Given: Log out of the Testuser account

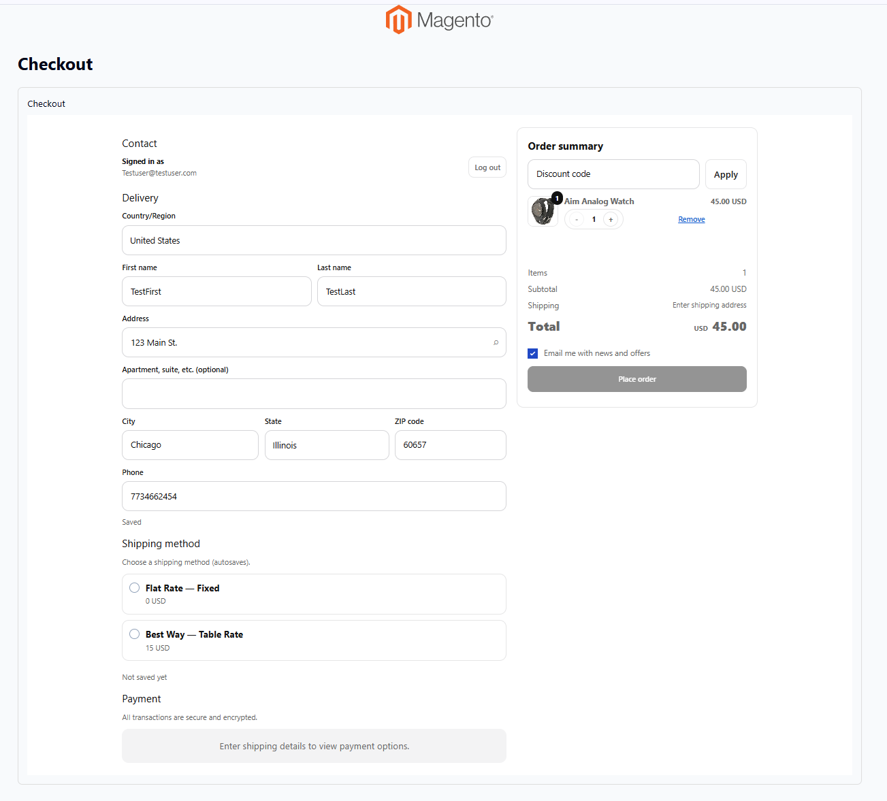Looking at the screenshot, I should click(x=487, y=167).
